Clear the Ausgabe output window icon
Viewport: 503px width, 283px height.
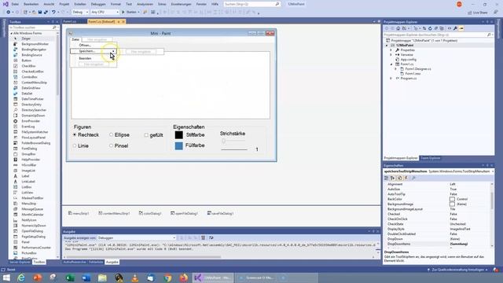203,237
